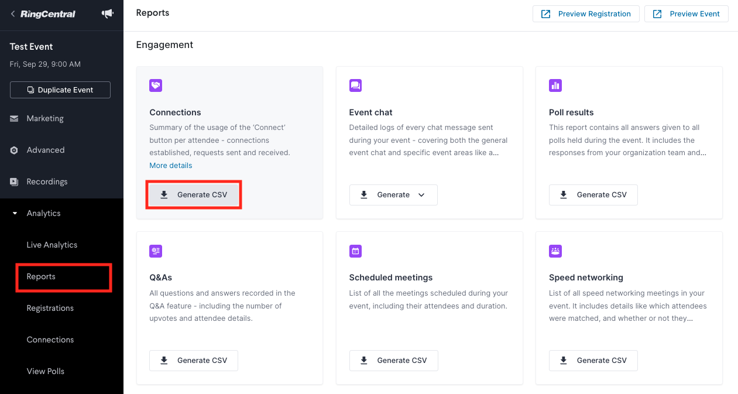Click the Scheduled meetings calendar icon

355,251
